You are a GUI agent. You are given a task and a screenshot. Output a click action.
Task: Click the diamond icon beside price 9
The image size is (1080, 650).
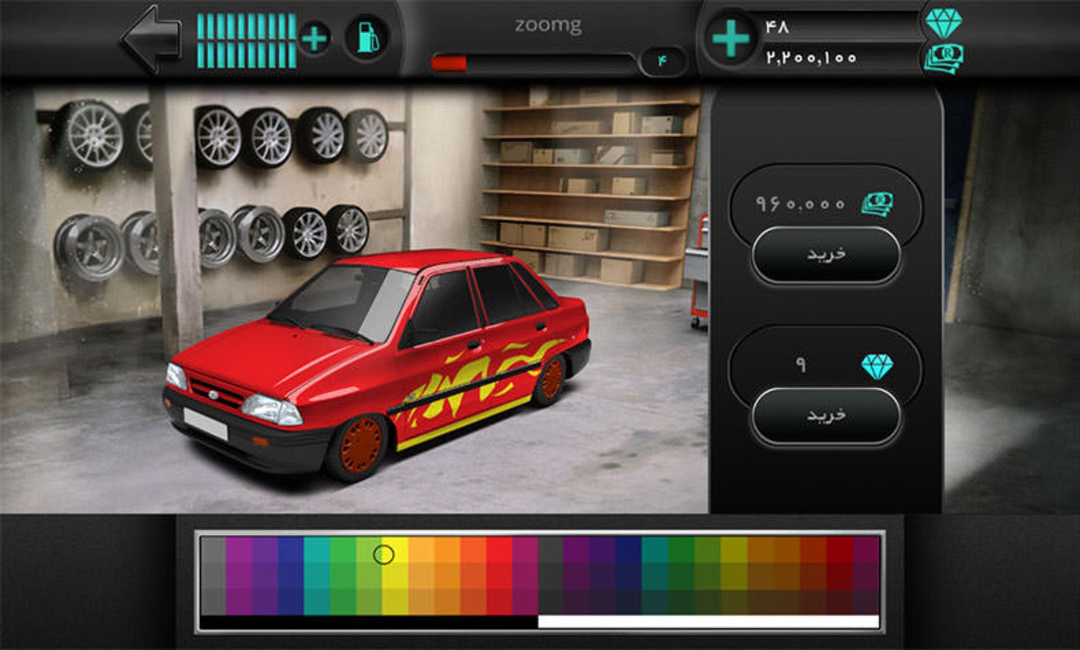[x=877, y=366]
